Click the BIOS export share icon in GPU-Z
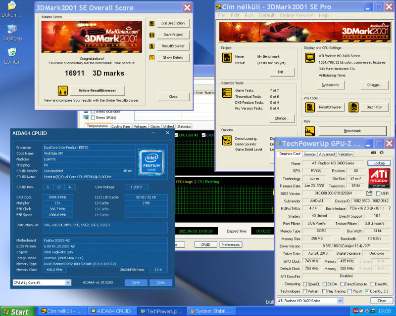 point(369,193)
